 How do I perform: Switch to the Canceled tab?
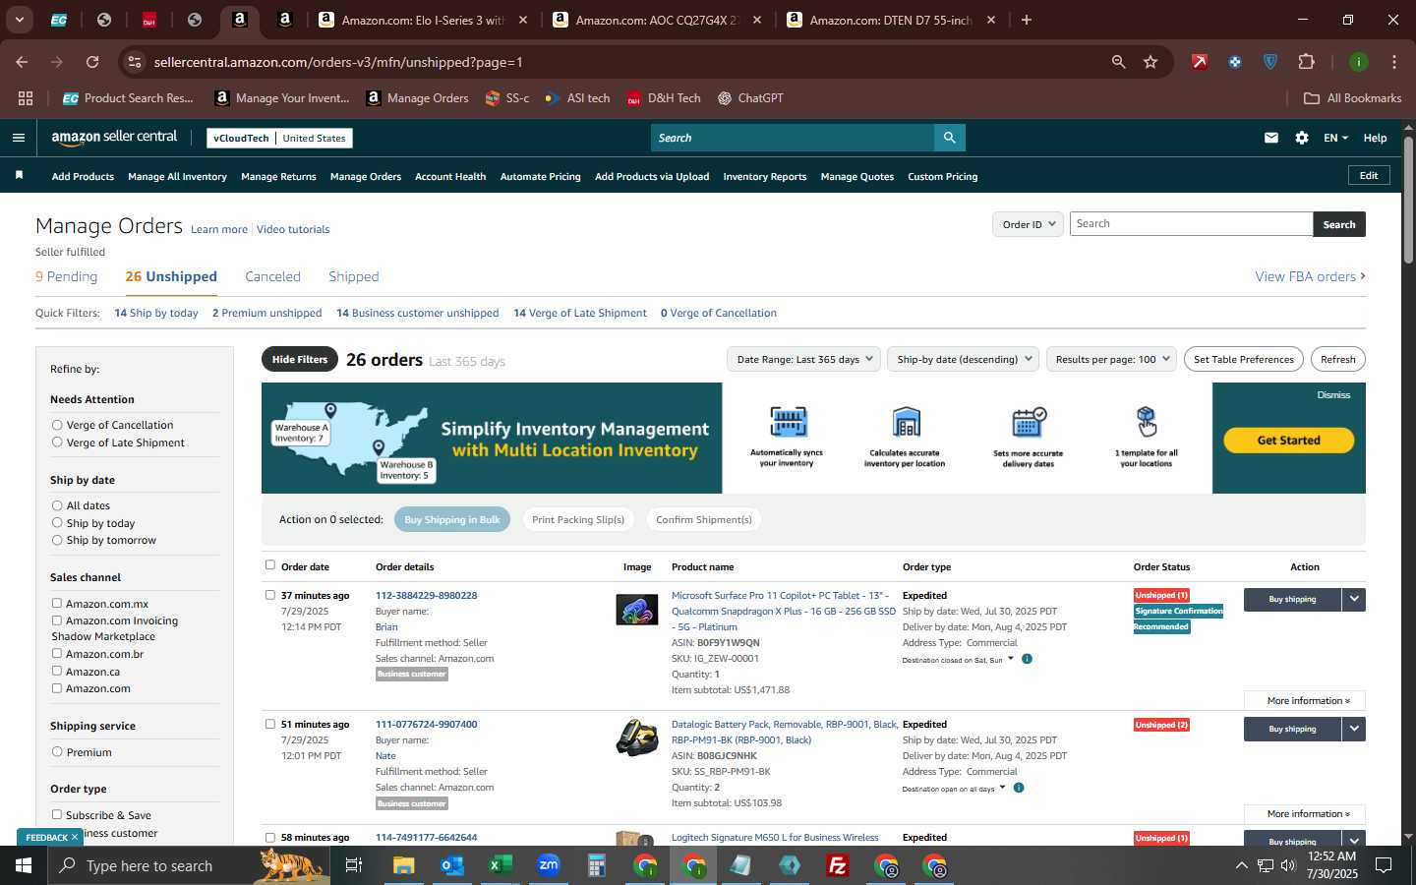pos(272,276)
